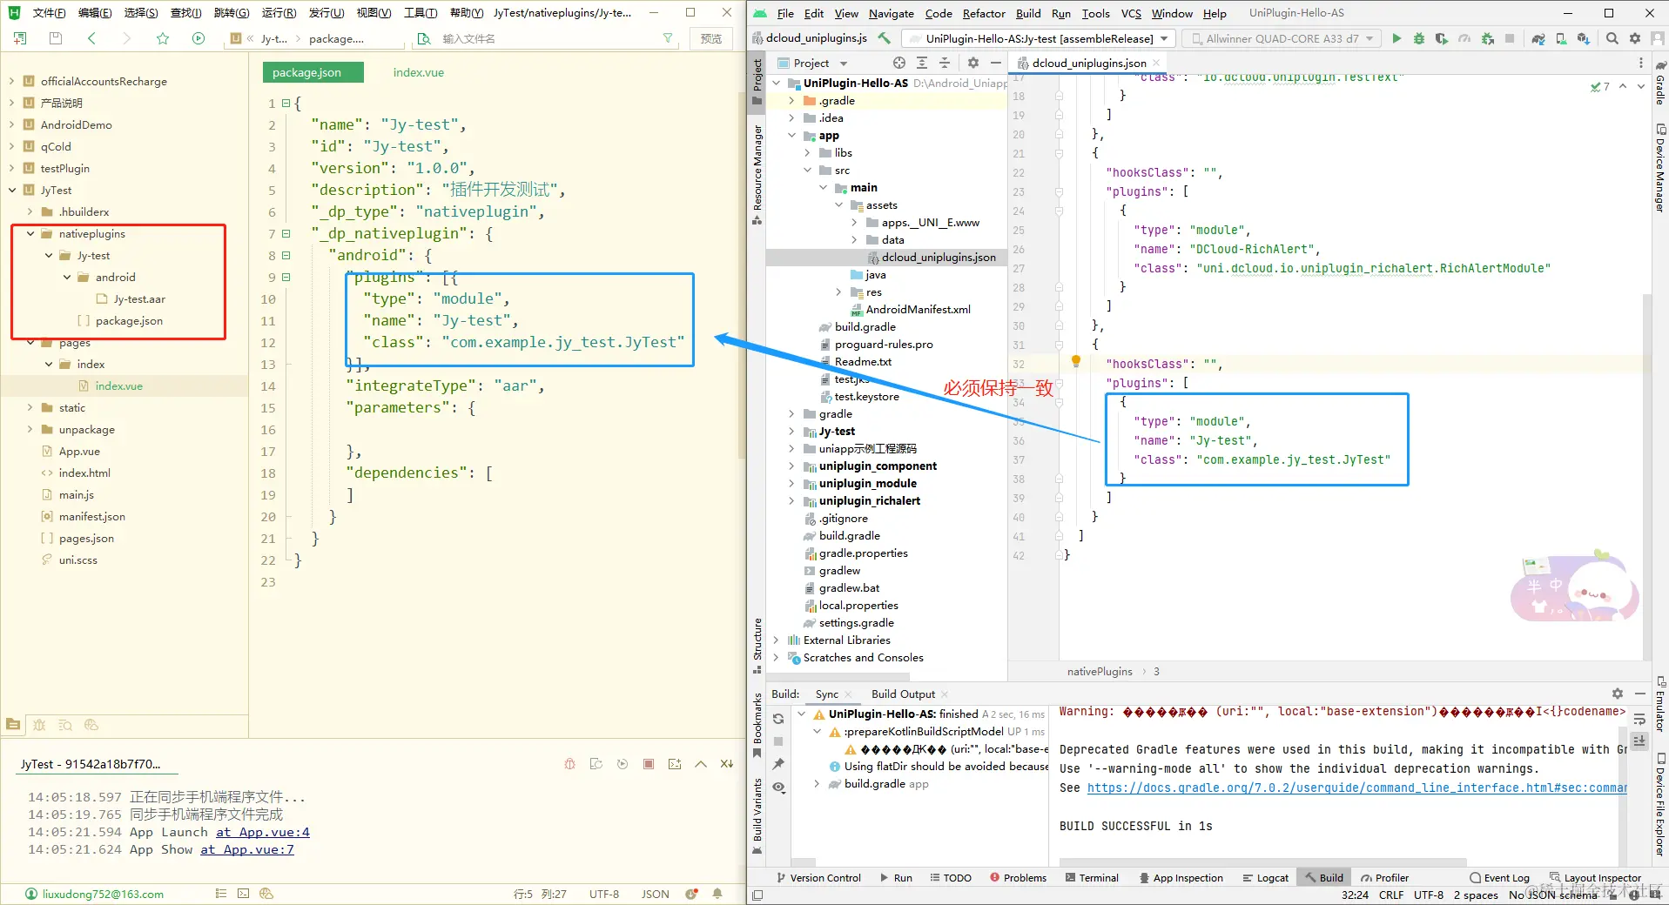Viewport: 1669px width, 905px height.
Task: Open the 运行(R) menu in HBuilderX
Action: [x=279, y=13]
